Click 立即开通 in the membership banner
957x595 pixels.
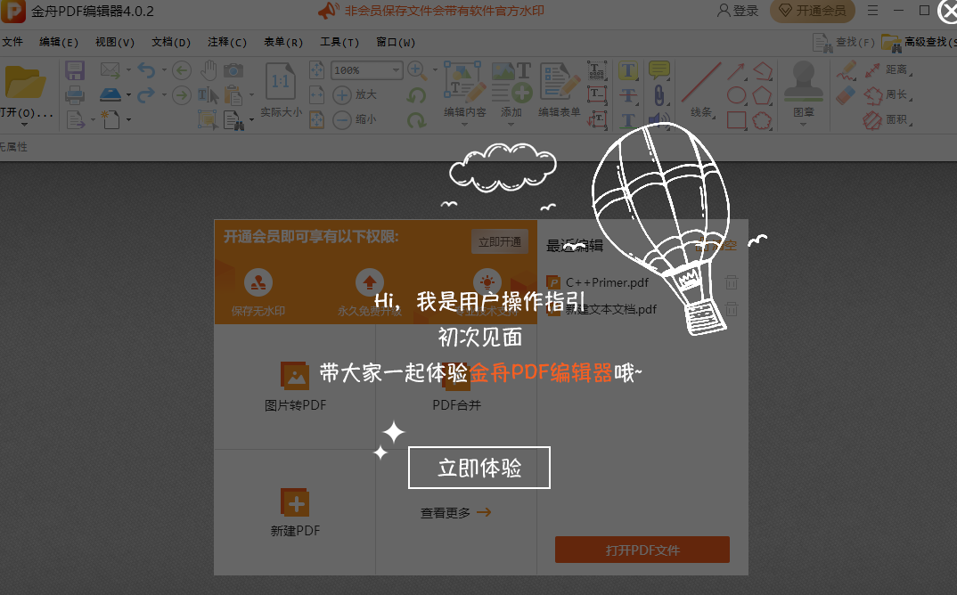(x=499, y=242)
